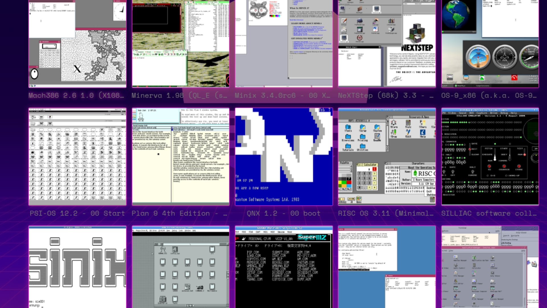Open the OS-9_x86 globe and gauges thumbnail

[490, 43]
